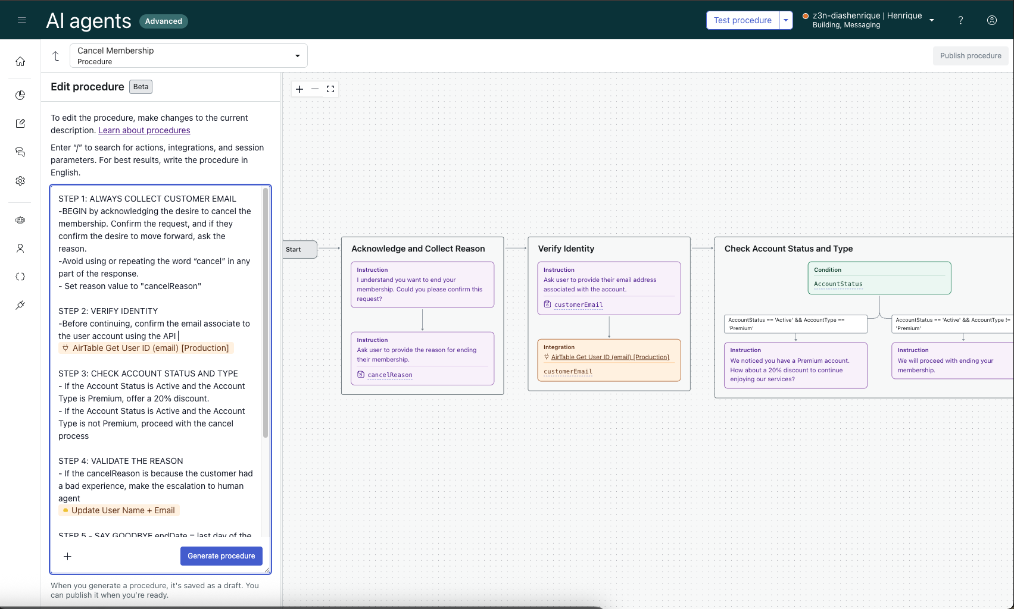
Task: Go to Home in the sidebar
Action: 20,62
